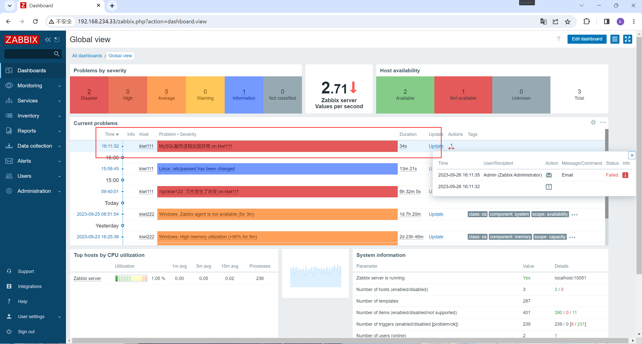Screen dimensions: 642x344
Task: Bookmark this page with star icon
Action: [x=568, y=22]
